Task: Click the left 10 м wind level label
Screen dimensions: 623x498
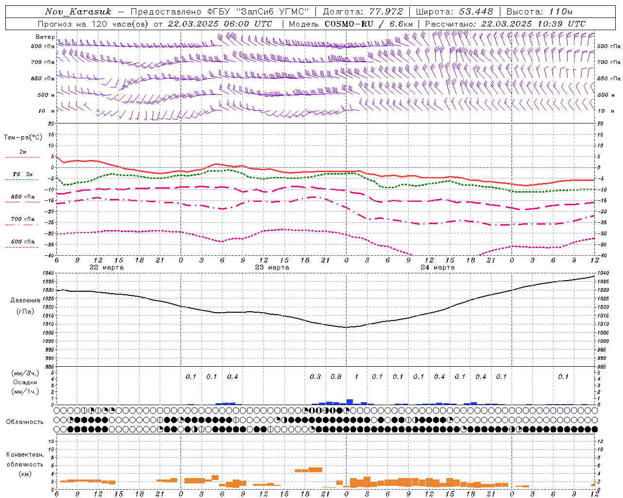Action: [46, 111]
